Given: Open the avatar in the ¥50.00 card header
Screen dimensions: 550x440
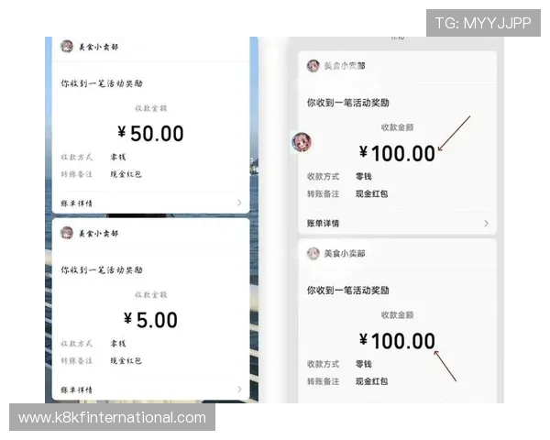Looking at the screenshot, I should pos(67,47).
